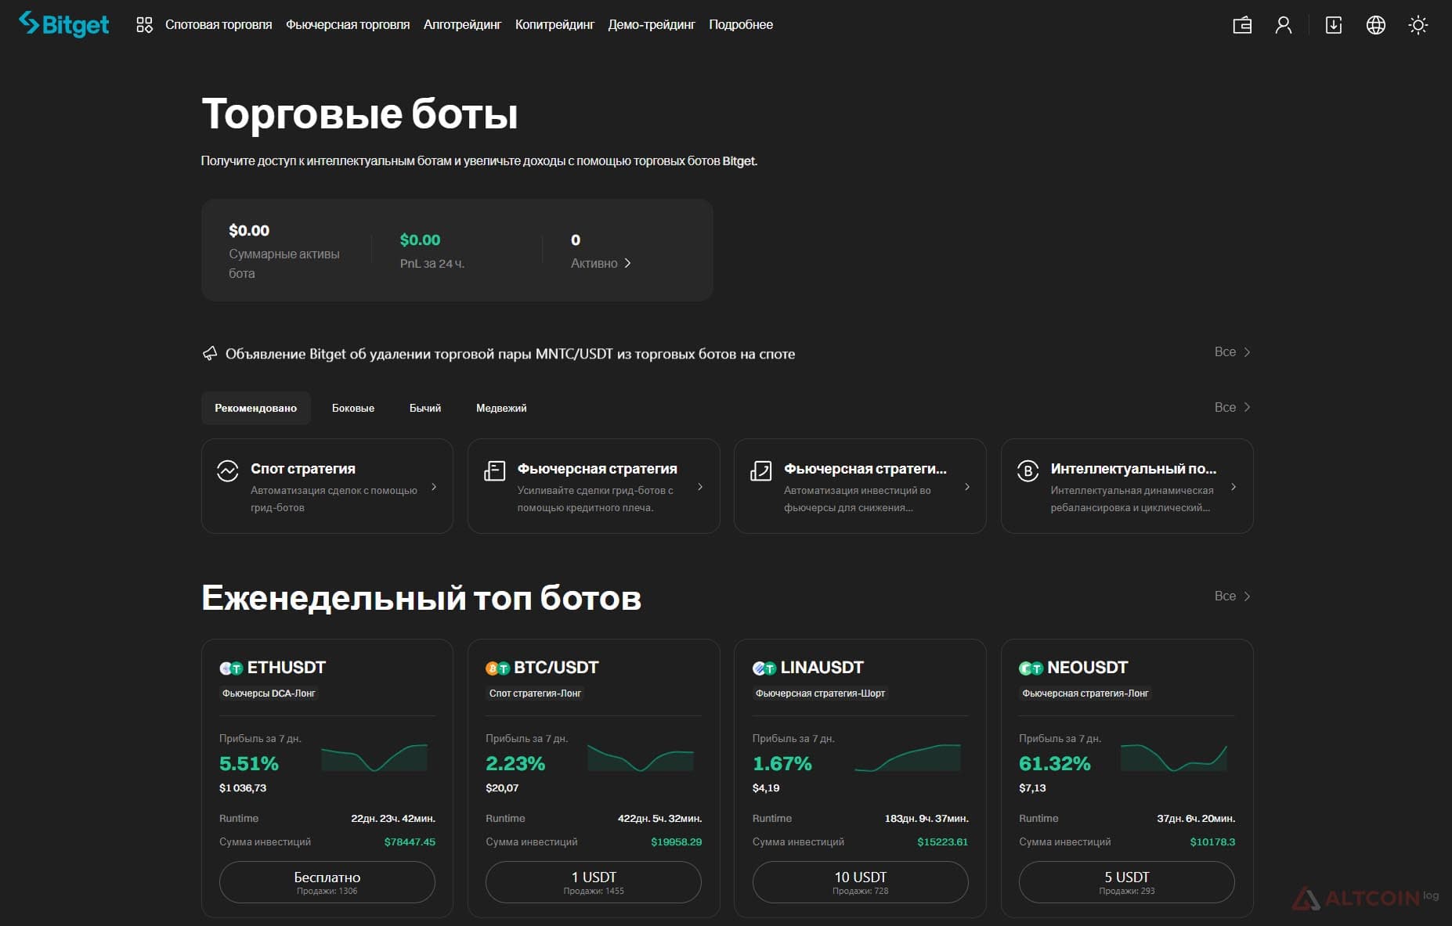Expand the Спот стратегия card arrow
Image resolution: width=1452 pixels, height=926 pixels.
coord(434,487)
